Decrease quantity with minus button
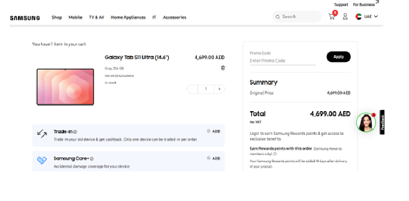This screenshot has height=201, width=409. pos(193,89)
